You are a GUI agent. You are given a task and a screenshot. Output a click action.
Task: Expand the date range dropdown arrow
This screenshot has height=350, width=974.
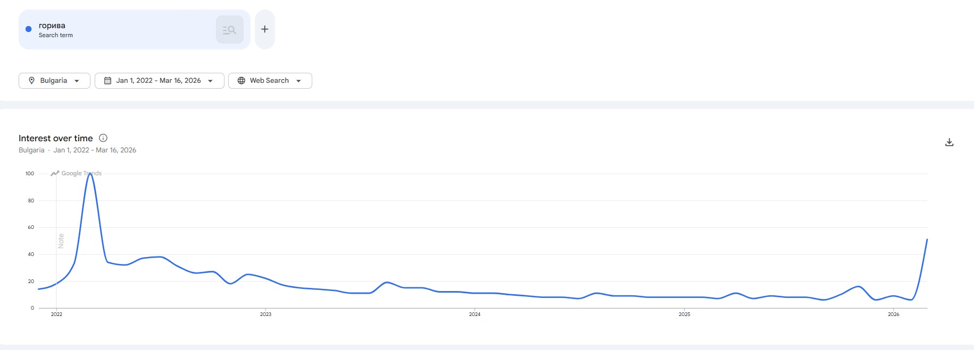tap(211, 81)
